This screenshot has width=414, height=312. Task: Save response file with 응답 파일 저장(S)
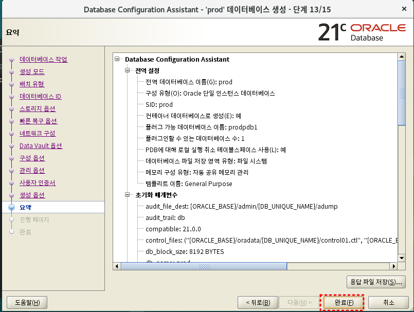[x=376, y=282]
